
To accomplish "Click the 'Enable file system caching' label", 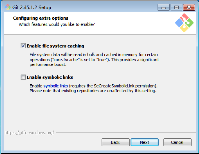I will [x=55, y=46].
